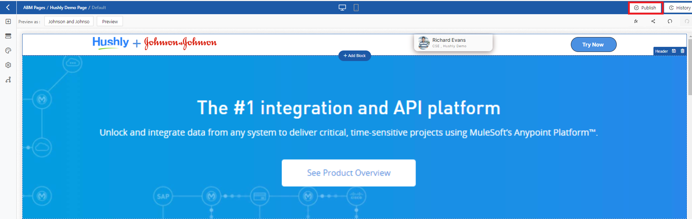Viewport: 692px width, 219px height.
Task: Delete the Header block
Action: click(x=683, y=51)
